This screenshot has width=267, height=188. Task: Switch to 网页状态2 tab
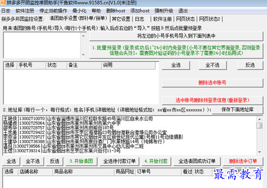coord(210,19)
